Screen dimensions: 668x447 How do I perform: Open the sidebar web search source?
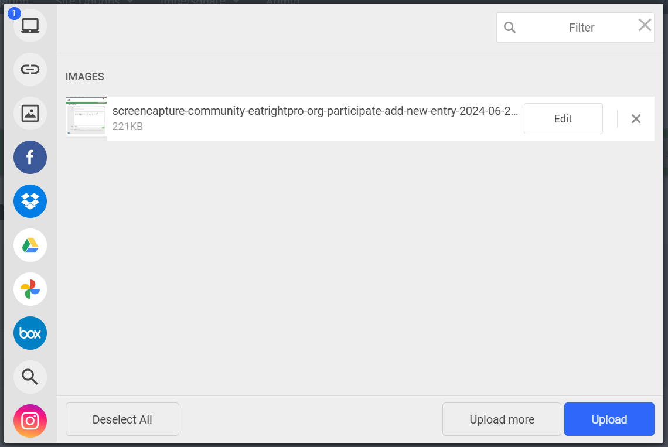coord(30,377)
